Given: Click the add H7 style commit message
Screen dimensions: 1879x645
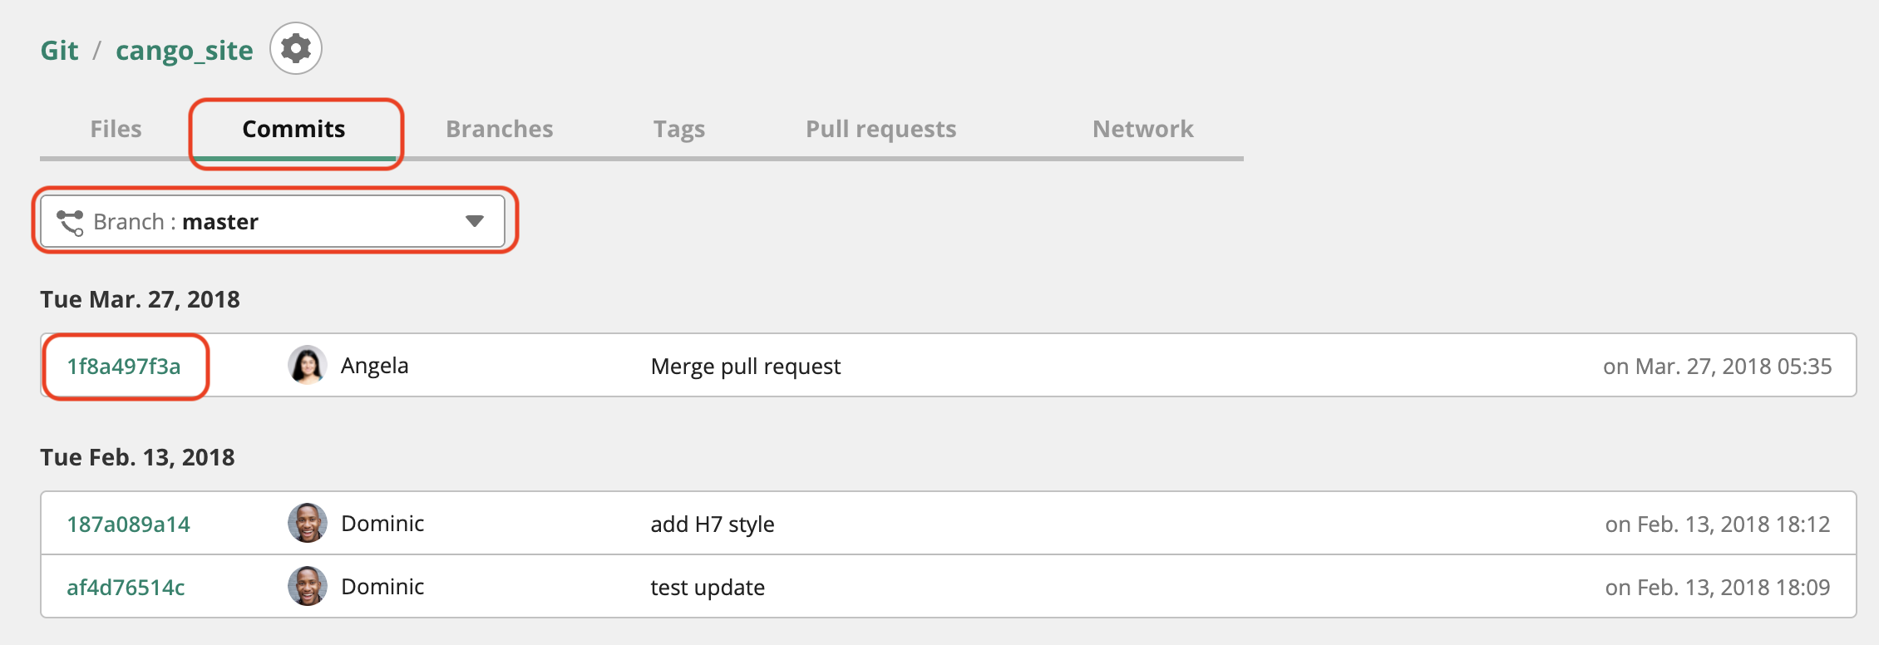Looking at the screenshot, I should pyautogui.click(x=713, y=524).
